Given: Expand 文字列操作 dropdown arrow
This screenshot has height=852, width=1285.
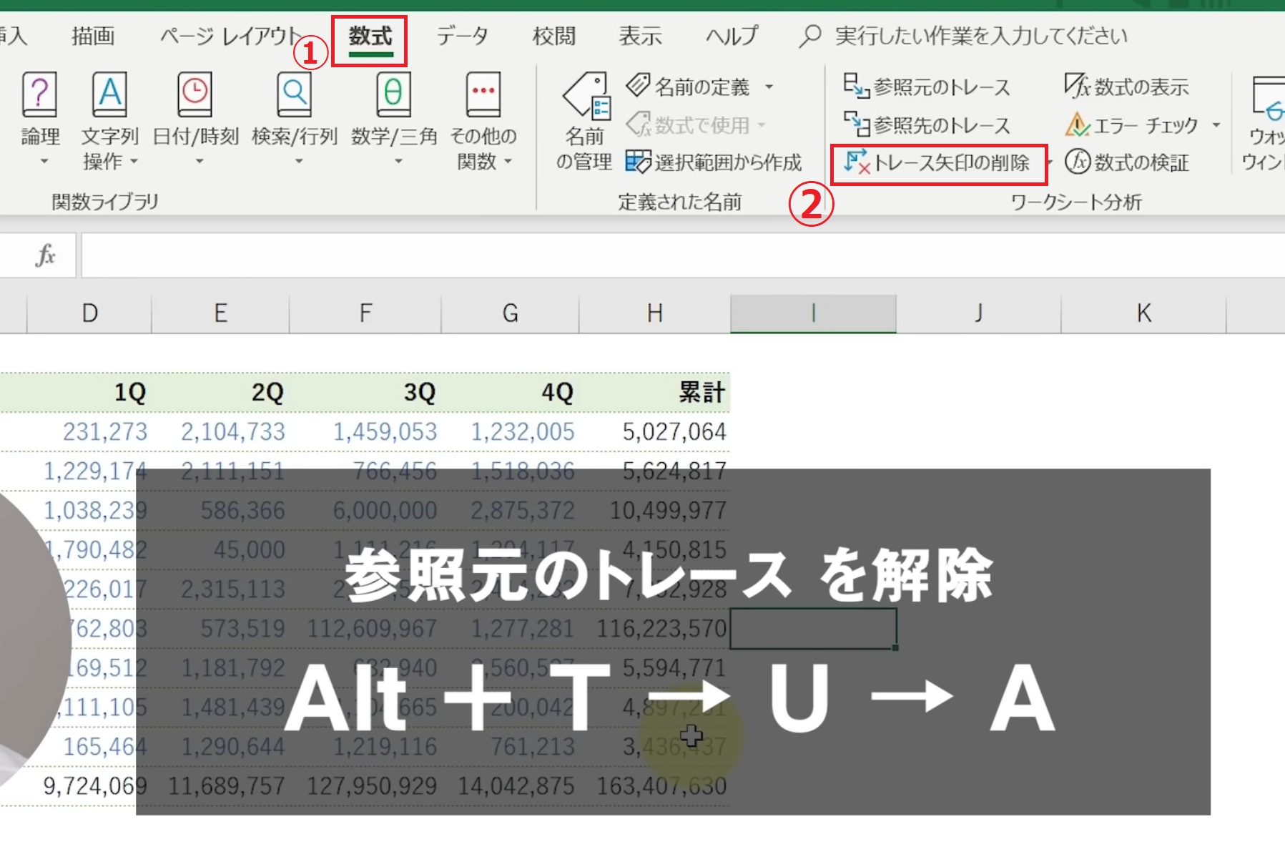Looking at the screenshot, I should coord(133,162).
